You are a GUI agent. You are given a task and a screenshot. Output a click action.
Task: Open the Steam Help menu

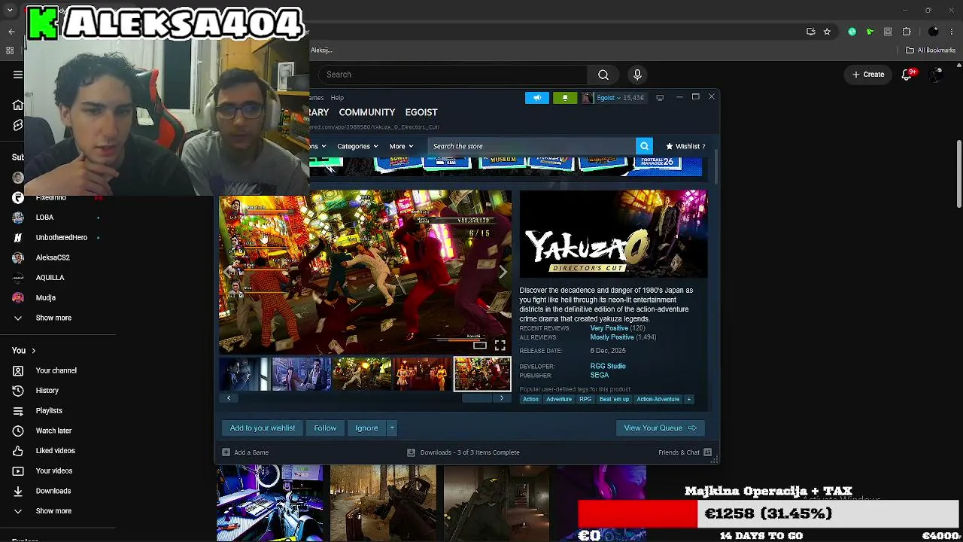337,98
